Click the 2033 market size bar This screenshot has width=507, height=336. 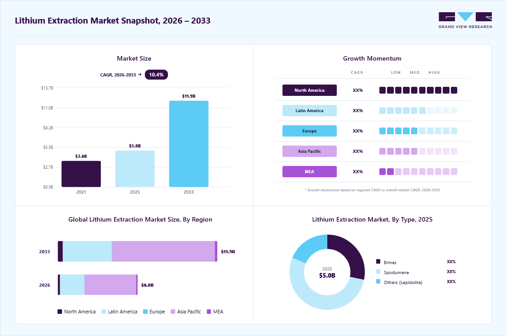click(188, 144)
